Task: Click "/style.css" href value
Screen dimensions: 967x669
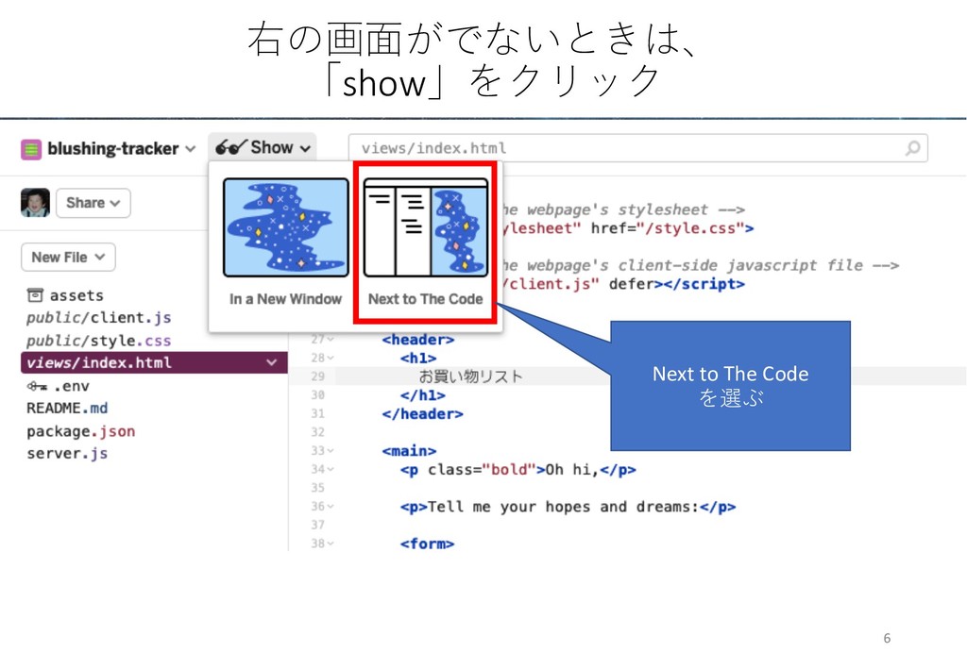Action: tap(689, 228)
